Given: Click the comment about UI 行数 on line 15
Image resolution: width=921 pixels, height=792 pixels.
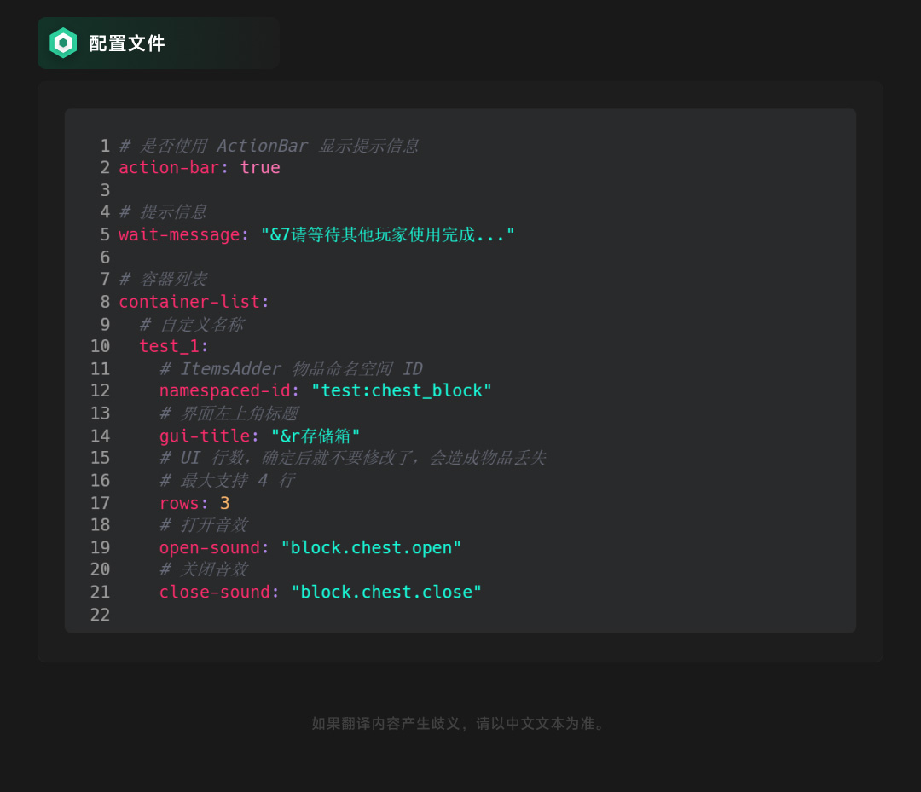Looking at the screenshot, I should (353, 458).
